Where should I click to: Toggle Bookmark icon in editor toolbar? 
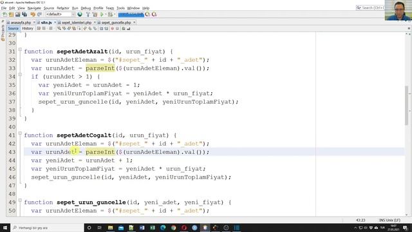95,28
